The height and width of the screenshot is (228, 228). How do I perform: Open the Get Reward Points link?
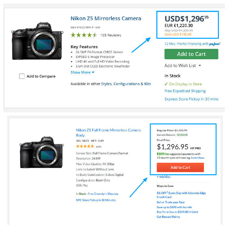click(168, 217)
